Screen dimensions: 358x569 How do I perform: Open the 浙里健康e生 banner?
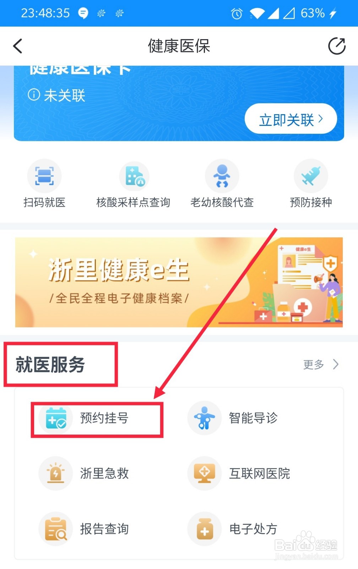[179, 282]
